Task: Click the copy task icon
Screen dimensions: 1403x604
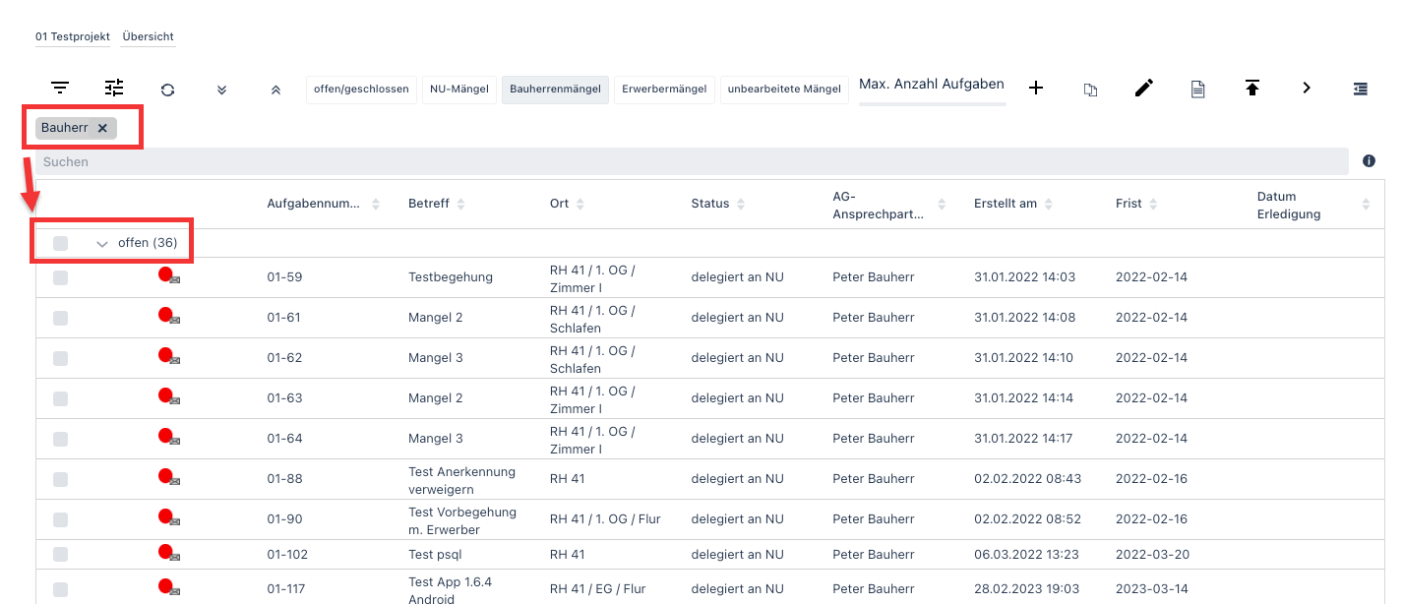Action: (1090, 90)
